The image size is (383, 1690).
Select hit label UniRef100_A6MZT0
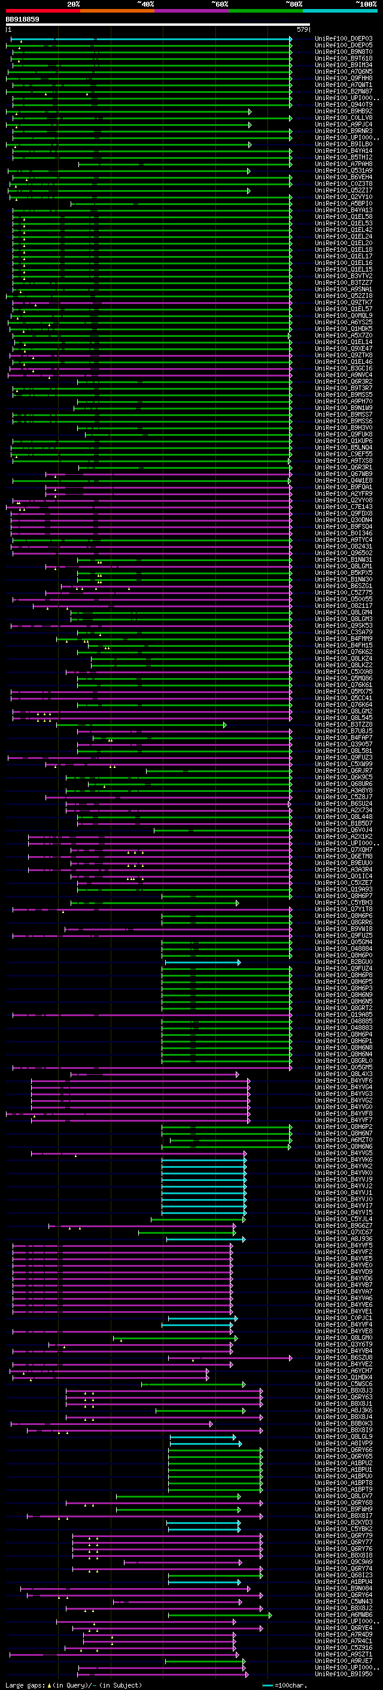pos(344,1140)
